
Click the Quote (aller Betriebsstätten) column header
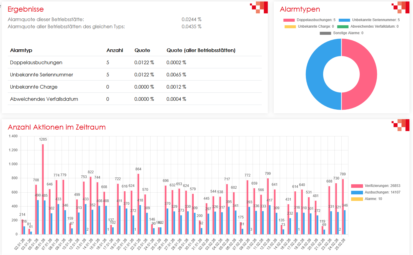(201, 51)
